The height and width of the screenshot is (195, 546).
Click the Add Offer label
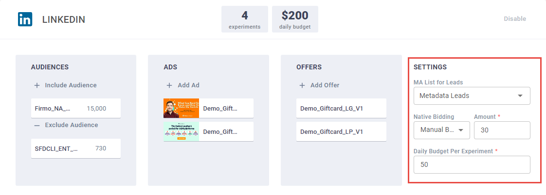coord(325,85)
